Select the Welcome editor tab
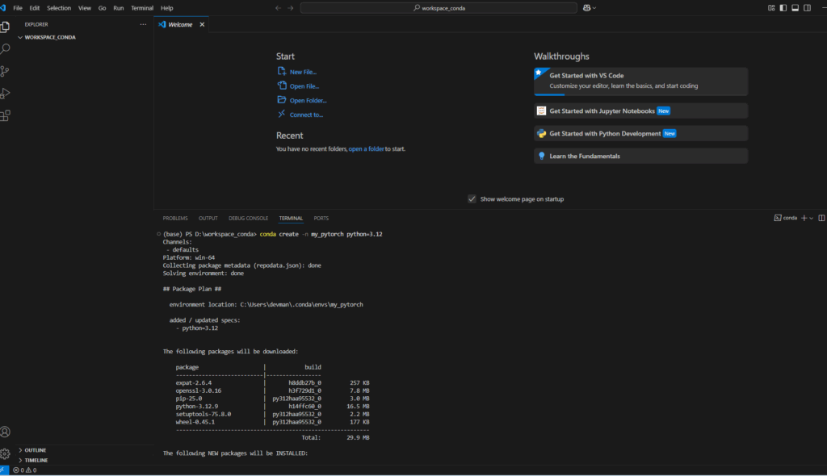The width and height of the screenshot is (827, 476). [x=182, y=24]
